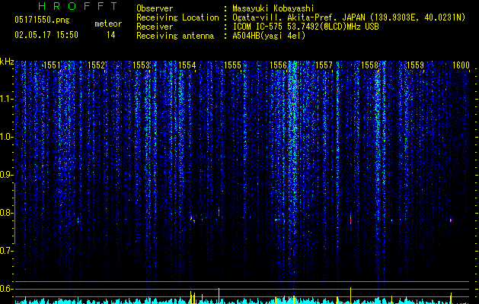Click the 0.7 kHz axis label
479x304 pixels.
tap(6, 251)
